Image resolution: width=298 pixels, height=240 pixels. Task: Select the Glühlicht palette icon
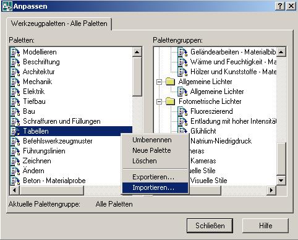pyautogui.click(x=182, y=131)
